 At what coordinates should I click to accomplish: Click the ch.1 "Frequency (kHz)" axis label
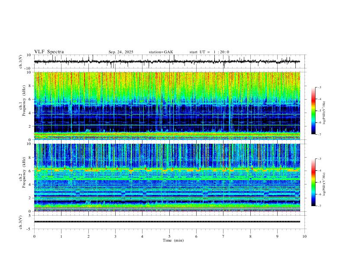tap(24, 100)
